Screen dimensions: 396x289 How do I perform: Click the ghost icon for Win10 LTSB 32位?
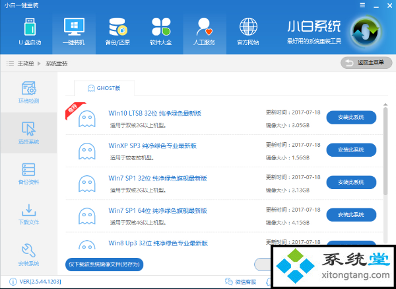[87, 118]
